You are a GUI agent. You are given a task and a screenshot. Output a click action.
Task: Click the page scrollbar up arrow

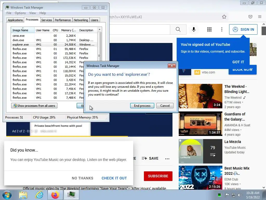[x=264, y=24]
